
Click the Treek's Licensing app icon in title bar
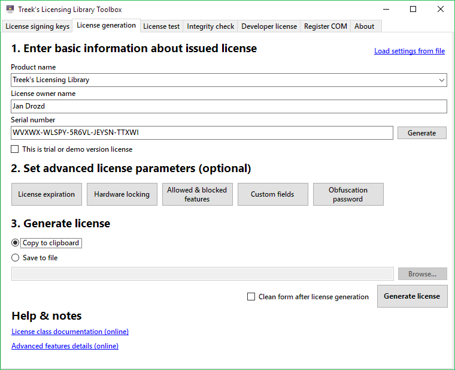point(10,9)
